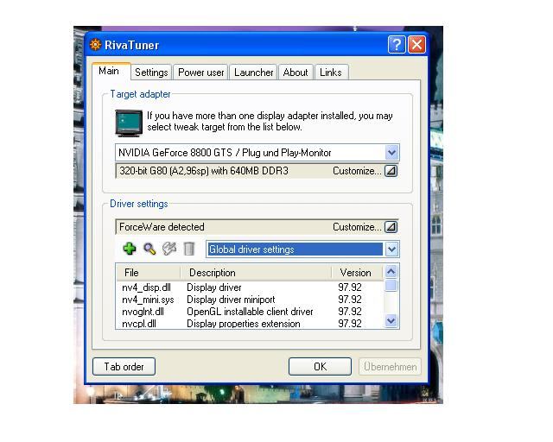Open the Launcher tab

(x=253, y=73)
